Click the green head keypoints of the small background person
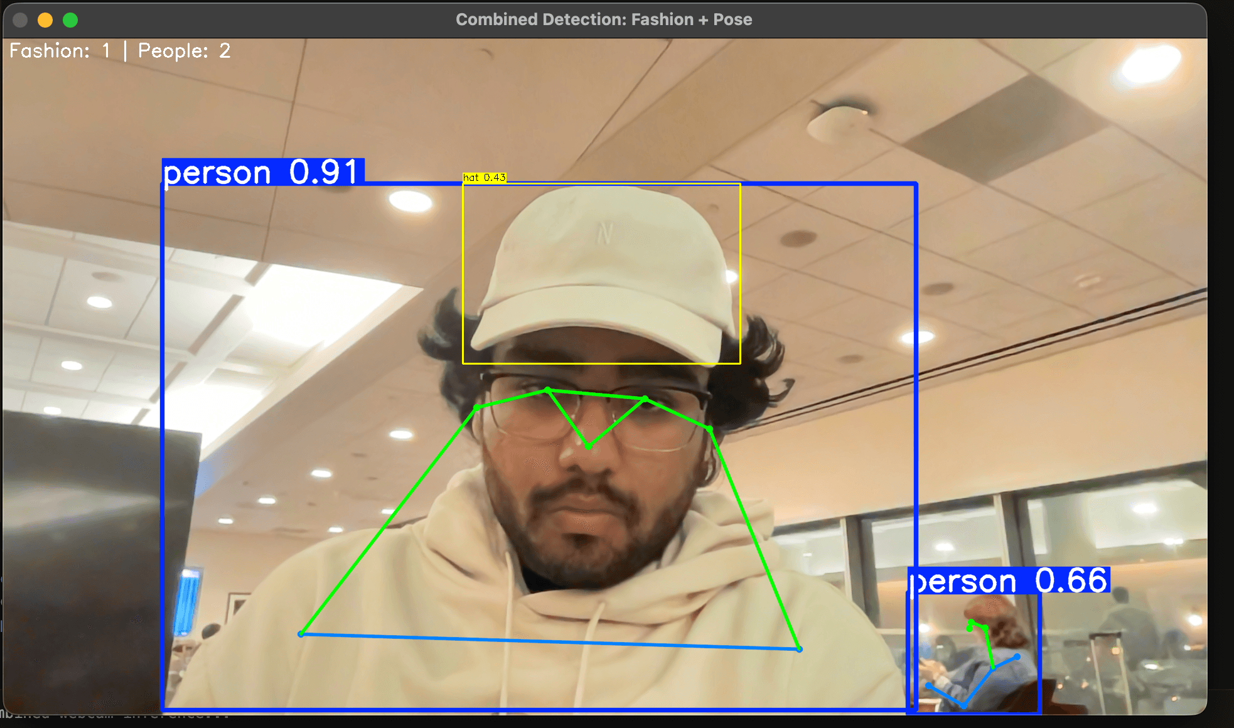 [971, 624]
